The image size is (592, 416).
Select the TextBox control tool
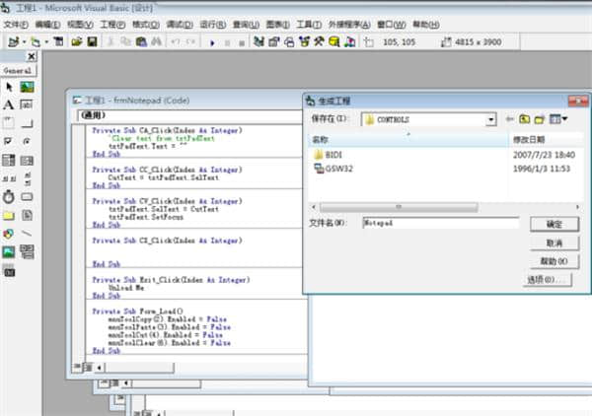(27, 104)
